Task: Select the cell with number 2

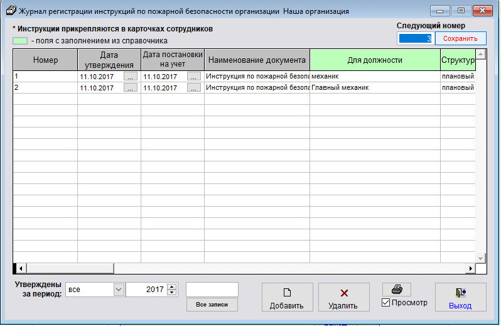Action: coord(45,87)
